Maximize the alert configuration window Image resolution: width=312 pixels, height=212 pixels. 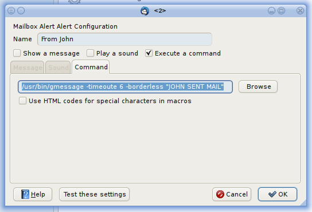[x=282, y=10]
